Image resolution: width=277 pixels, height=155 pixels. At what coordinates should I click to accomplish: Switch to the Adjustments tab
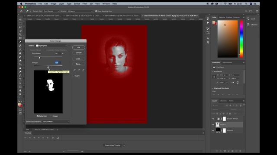227,62
